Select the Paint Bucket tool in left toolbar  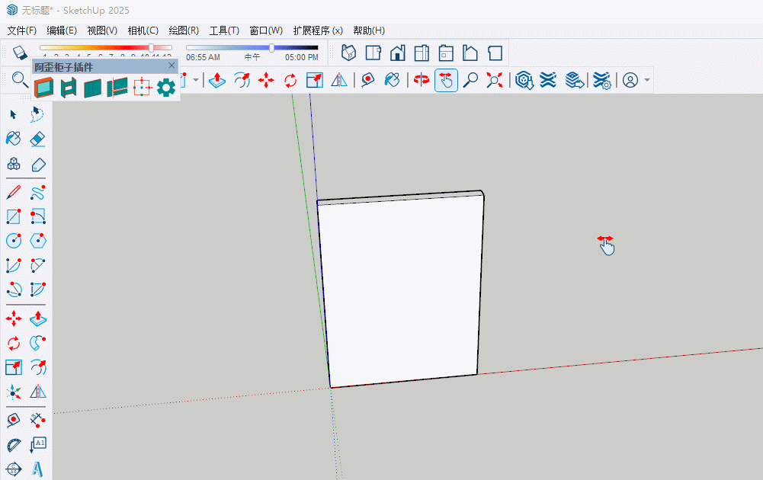14,139
